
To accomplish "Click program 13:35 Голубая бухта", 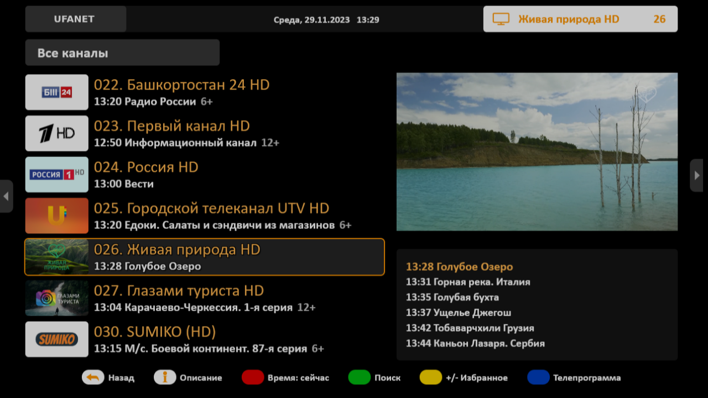I will [x=452, y=297].
